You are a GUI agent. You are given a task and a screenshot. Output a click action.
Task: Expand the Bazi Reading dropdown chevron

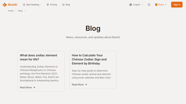point(41,5)
